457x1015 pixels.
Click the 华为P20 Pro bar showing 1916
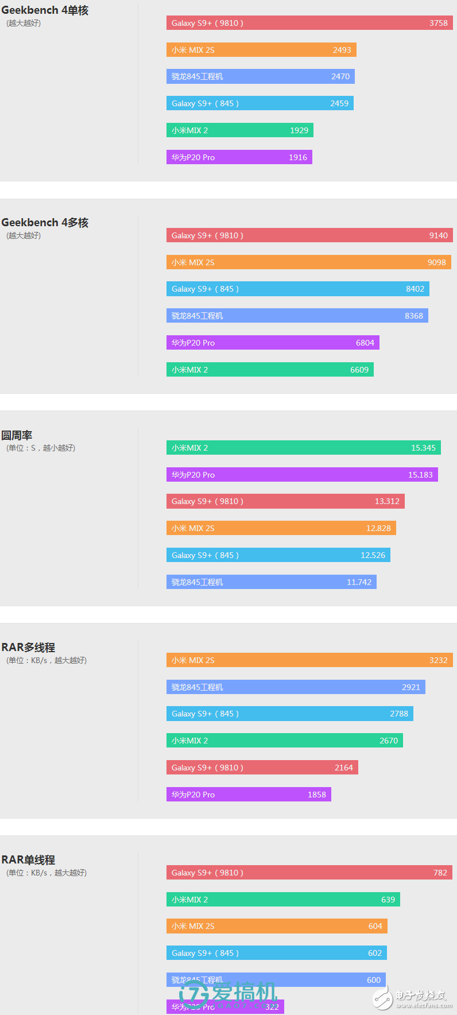click(x=239, y=157)
